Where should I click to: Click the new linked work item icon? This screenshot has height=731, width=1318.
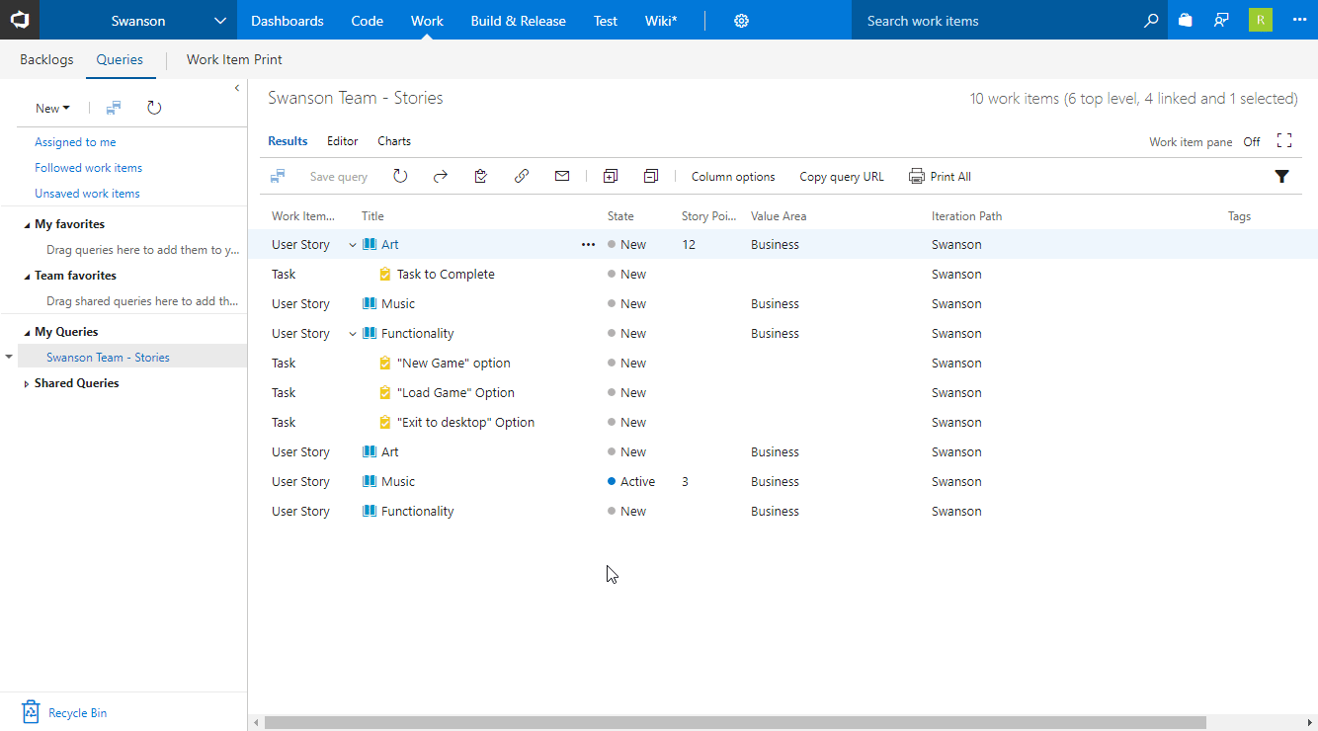[611, 176]
